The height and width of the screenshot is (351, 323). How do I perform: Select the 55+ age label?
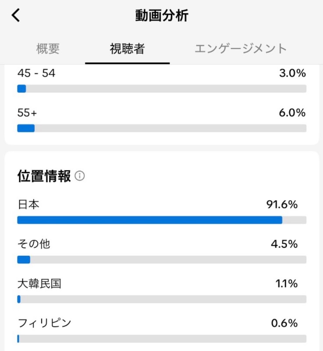(27, 113)
